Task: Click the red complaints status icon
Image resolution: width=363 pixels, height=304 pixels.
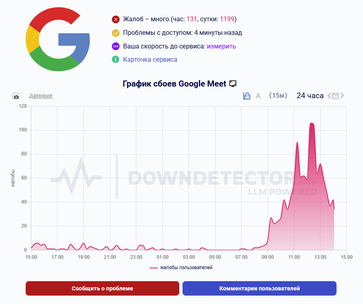Action: [115, 19]
